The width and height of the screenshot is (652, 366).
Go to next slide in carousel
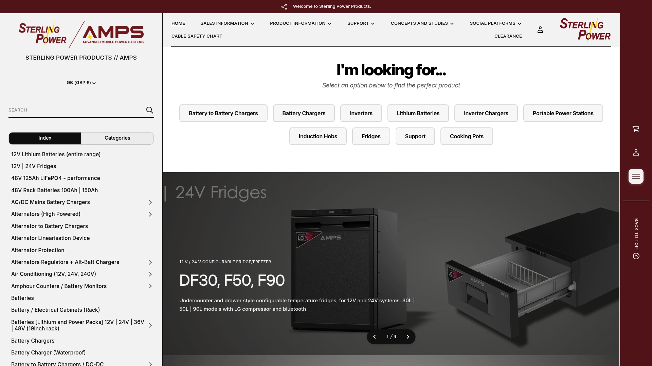[408, 337]
